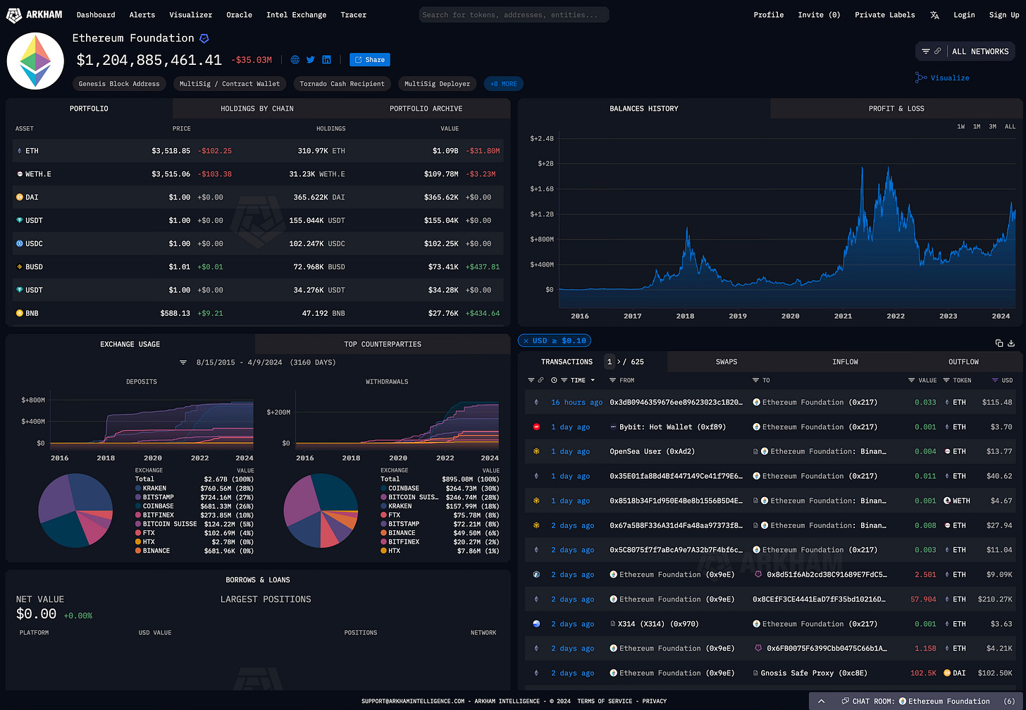Switch to Profit & Loss tab
Image resolution: width=1026 pixels, height=710 pixels.
tap(896, 109)
